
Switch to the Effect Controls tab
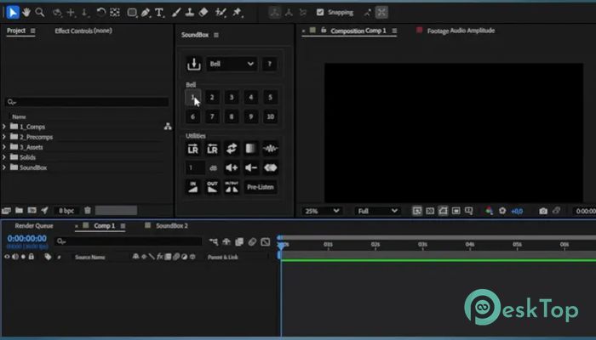pos(83,31)
